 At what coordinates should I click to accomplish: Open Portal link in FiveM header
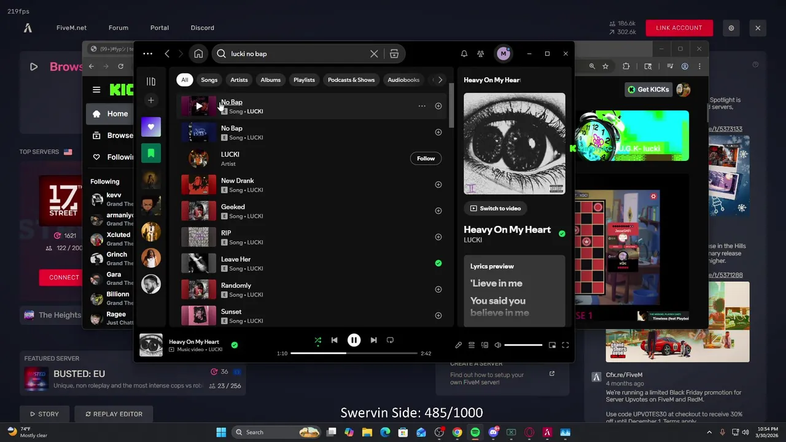click(160, 28)
